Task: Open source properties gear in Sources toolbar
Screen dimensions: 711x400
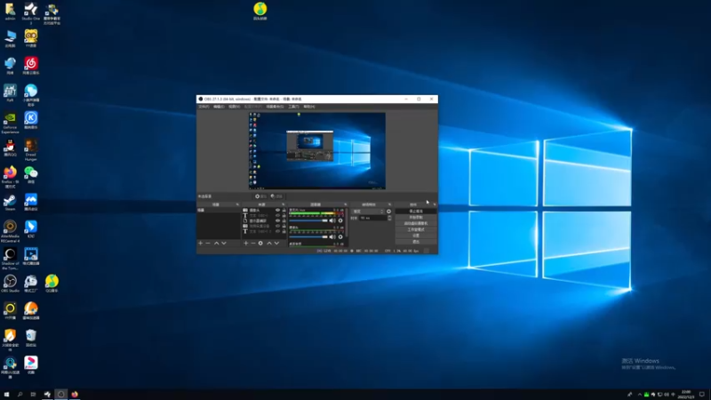Action: pos(260,243)
